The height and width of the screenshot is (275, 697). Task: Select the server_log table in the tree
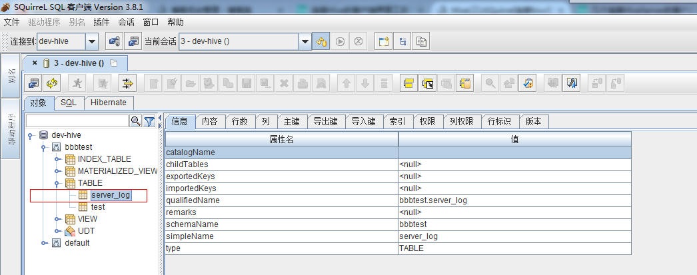click(x=111, y=195)
